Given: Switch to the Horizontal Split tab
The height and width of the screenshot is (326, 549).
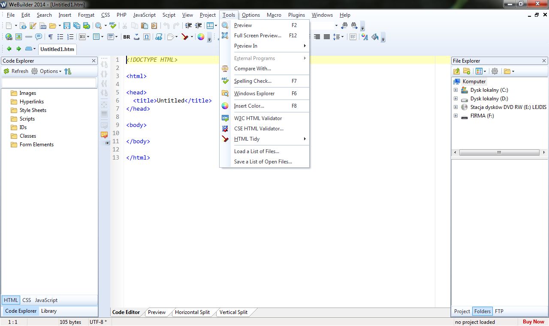Looking at the screenshot, I should click(192, 312).
